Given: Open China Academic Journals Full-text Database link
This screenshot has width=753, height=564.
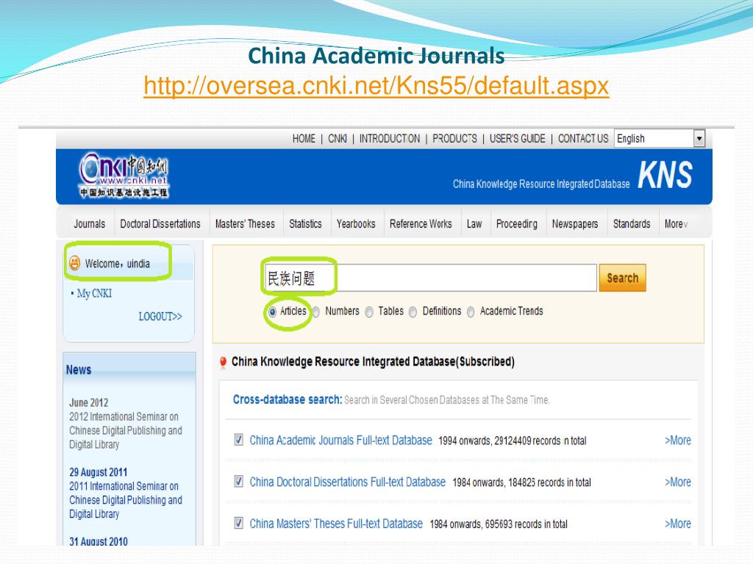Looking at the screenshot, I should coord(340,441).
